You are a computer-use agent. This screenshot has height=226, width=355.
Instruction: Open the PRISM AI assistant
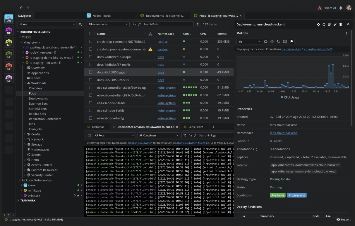tap(327, 8)
